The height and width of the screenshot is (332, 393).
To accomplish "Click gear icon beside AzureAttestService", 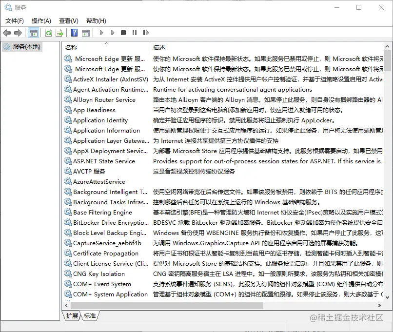I will point(68,181).
